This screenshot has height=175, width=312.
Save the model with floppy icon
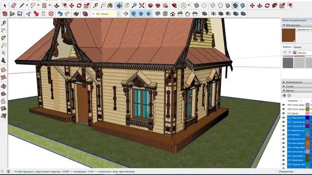[19, 14]
